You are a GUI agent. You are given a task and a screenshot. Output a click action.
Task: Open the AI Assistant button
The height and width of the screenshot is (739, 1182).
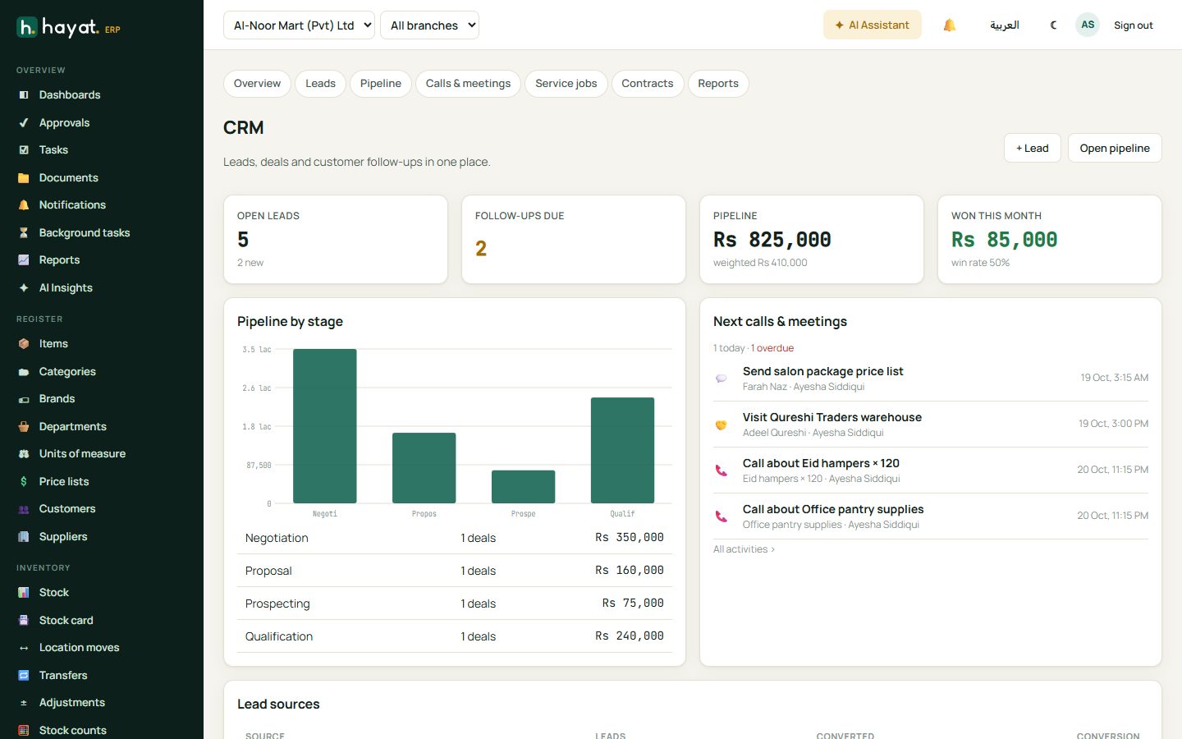[873, 25]
